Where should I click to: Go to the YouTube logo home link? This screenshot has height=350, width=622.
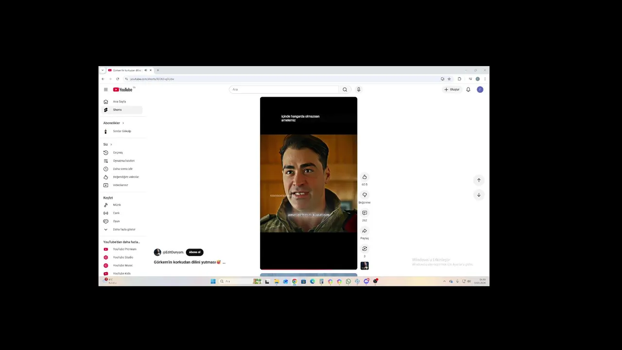pyautogui.click(x=123, y=89)
